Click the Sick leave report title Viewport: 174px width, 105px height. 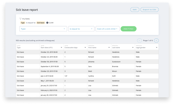pyautogui.click(x=27, y=10)
